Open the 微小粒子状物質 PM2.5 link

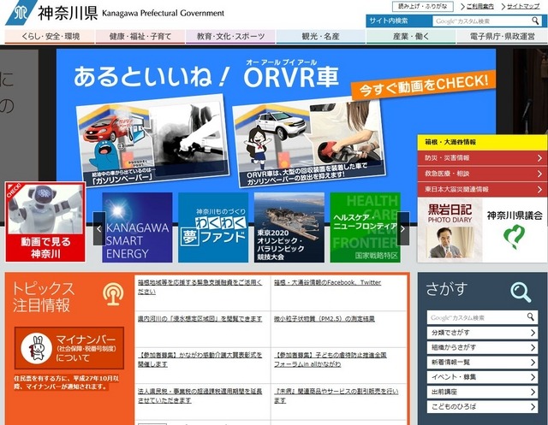pyautogui.click(x=325, y=319)
